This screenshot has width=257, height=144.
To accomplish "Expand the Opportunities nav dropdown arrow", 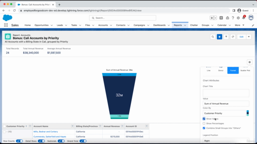I will 52,25.
